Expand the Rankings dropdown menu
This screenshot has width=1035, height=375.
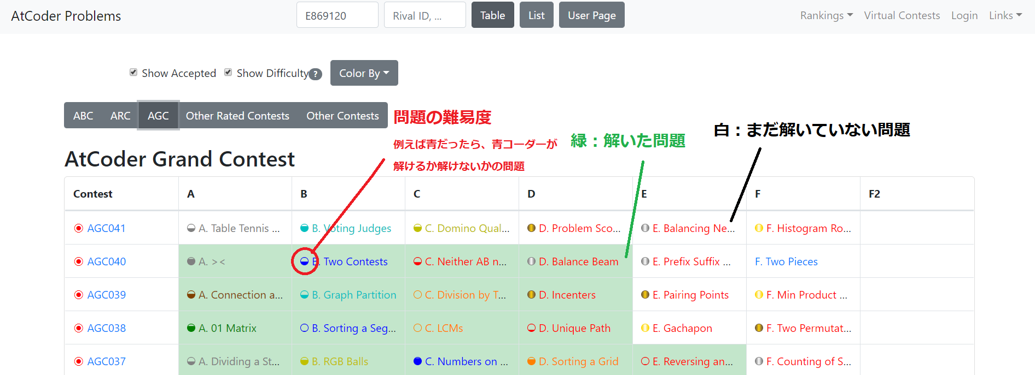coord(827,15)
